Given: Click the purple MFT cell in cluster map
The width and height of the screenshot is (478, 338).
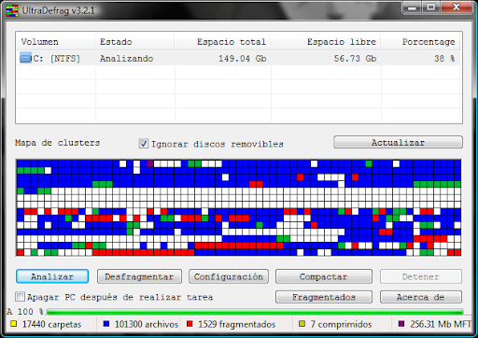Looking at the screenshot, I should [x=150, y=163].
